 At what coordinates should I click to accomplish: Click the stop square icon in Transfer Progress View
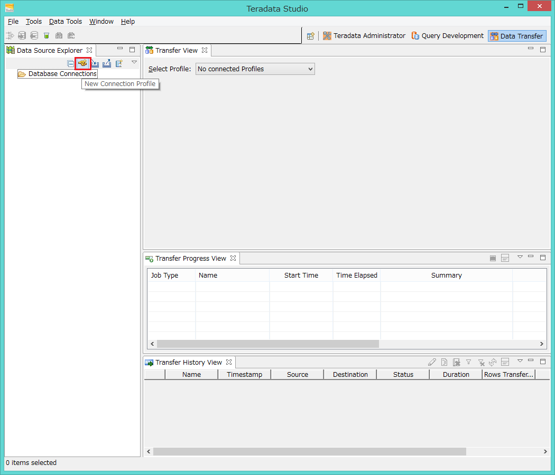coord(493,259)
